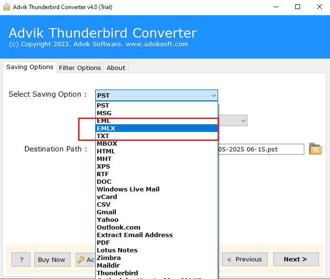The height and width of the screenshot is (279, 330).
Task: Pick CSV saving option
Action: pyautogui.click(x=157, y=205)
